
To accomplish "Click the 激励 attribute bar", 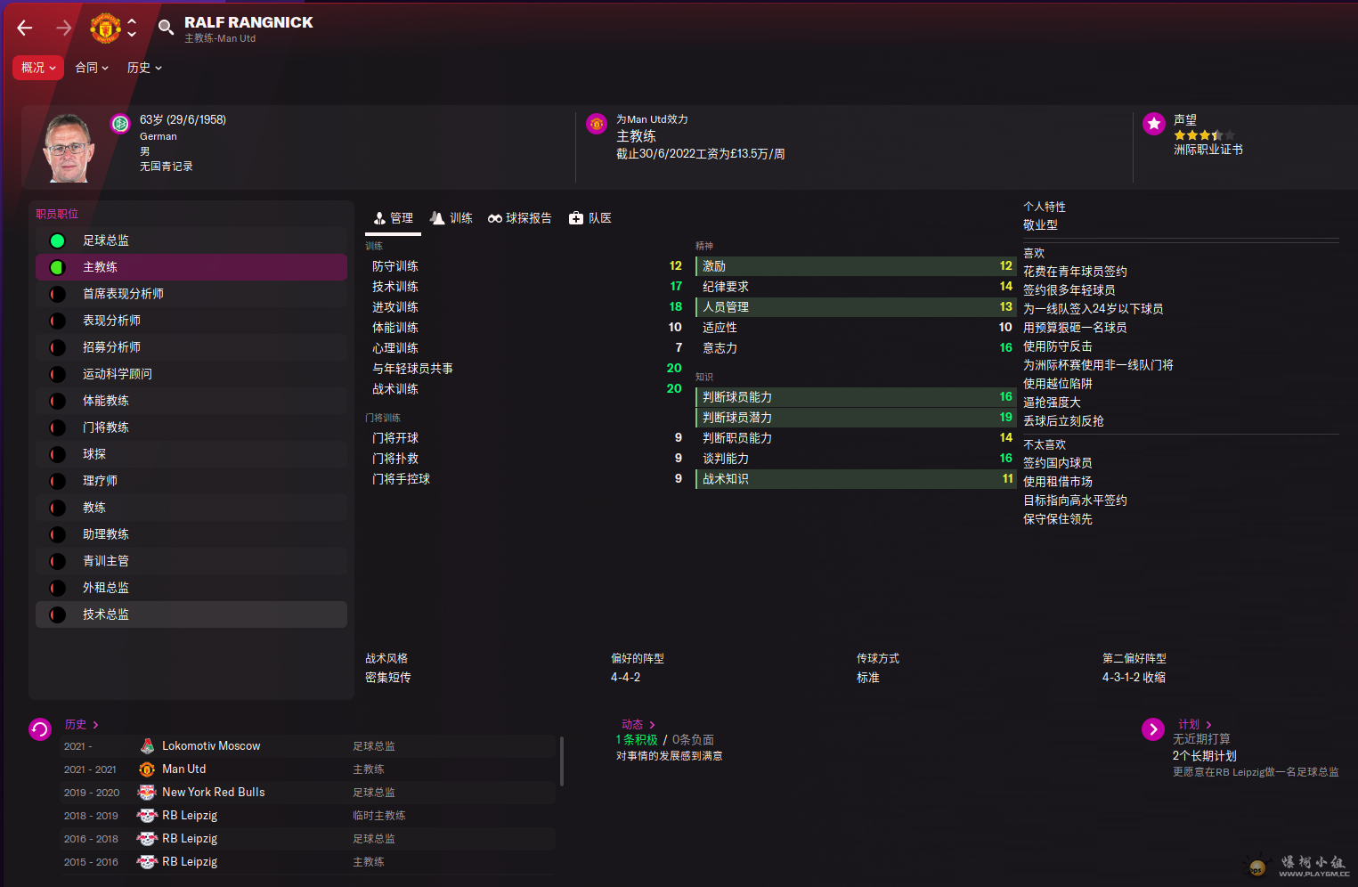I will click(x=856, y=266).
